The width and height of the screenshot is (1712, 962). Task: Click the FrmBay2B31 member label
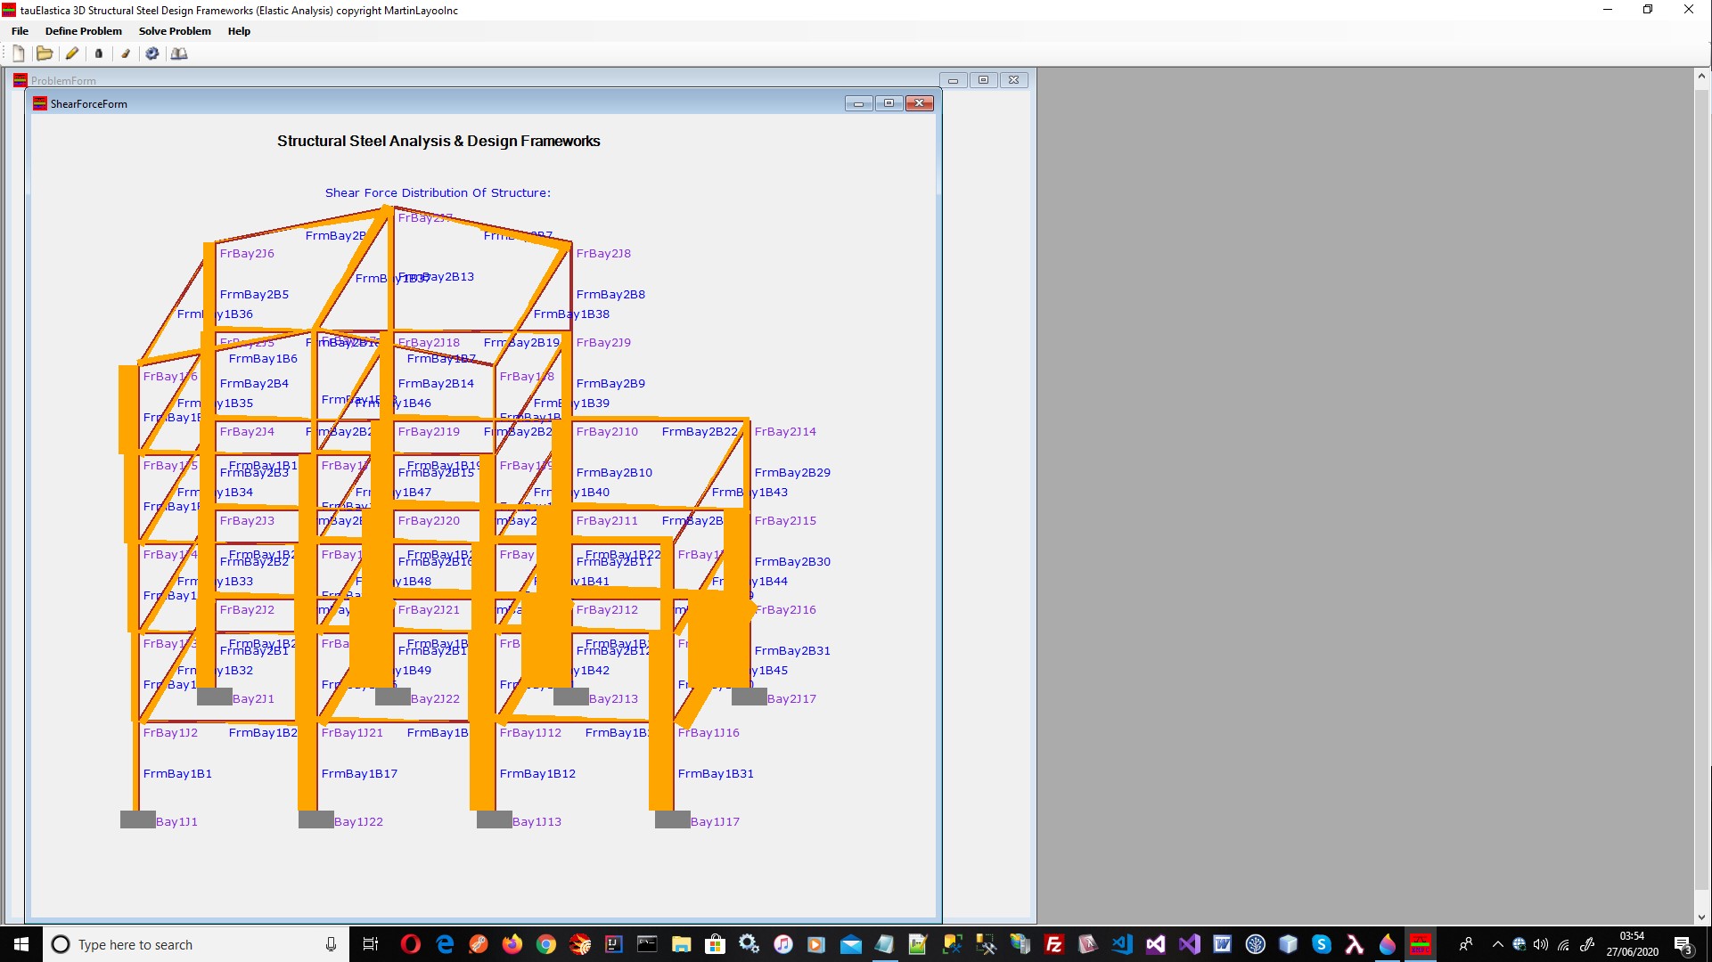click(x=792, y=650)
